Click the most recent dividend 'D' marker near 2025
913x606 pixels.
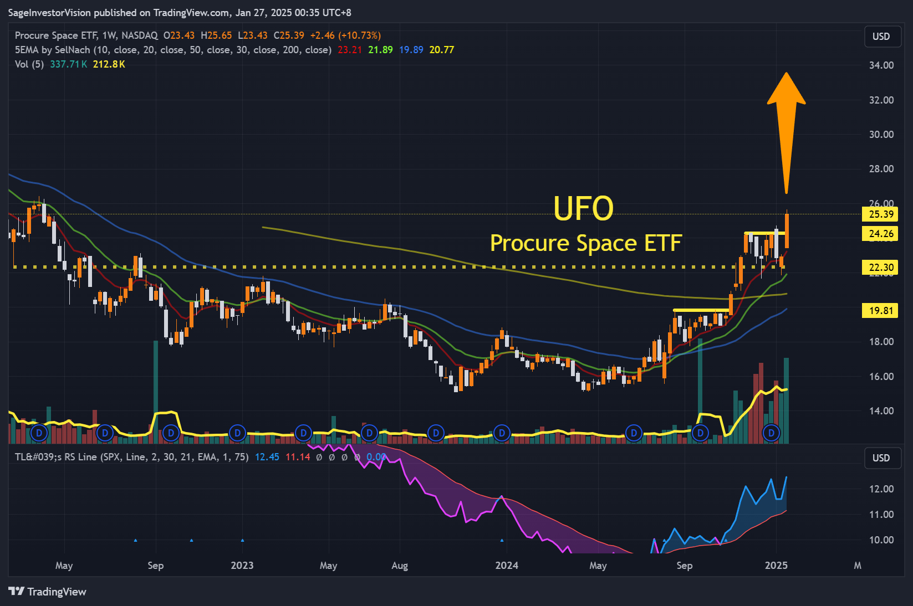(771, 433)
